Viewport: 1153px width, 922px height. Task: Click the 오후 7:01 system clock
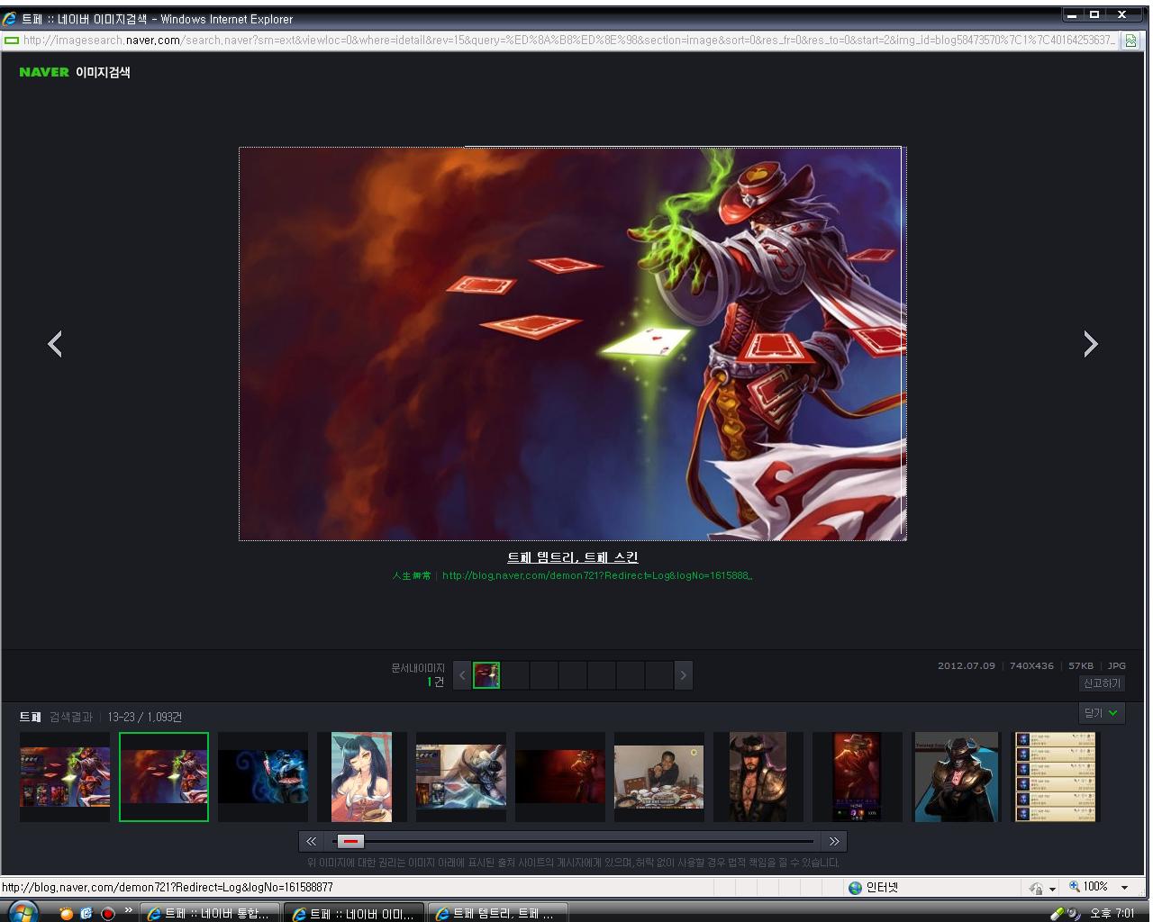coord(1112,913)
